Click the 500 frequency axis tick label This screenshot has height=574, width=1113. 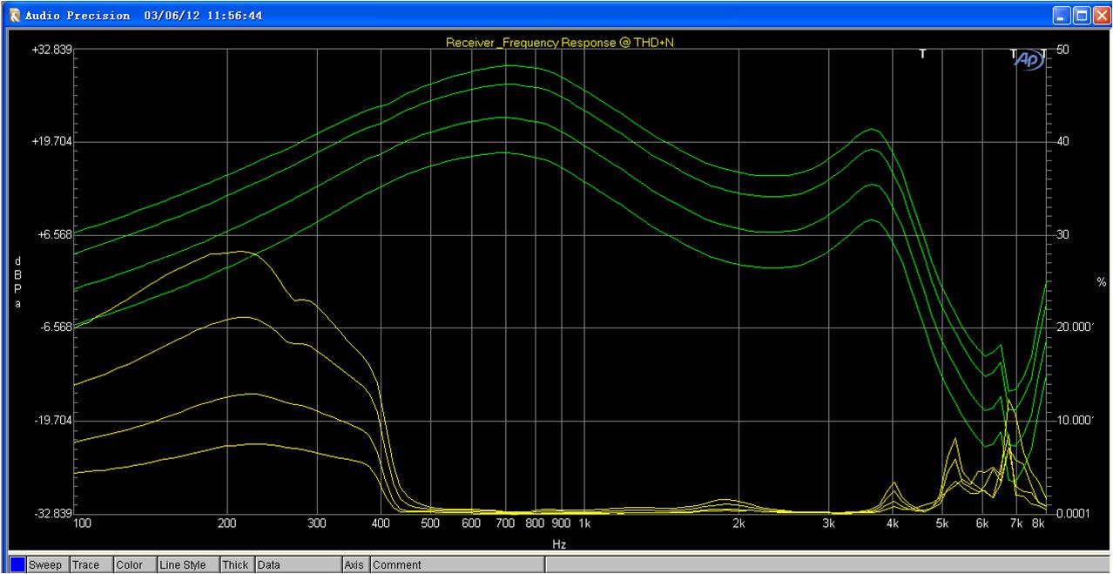(x=430, y=524)
